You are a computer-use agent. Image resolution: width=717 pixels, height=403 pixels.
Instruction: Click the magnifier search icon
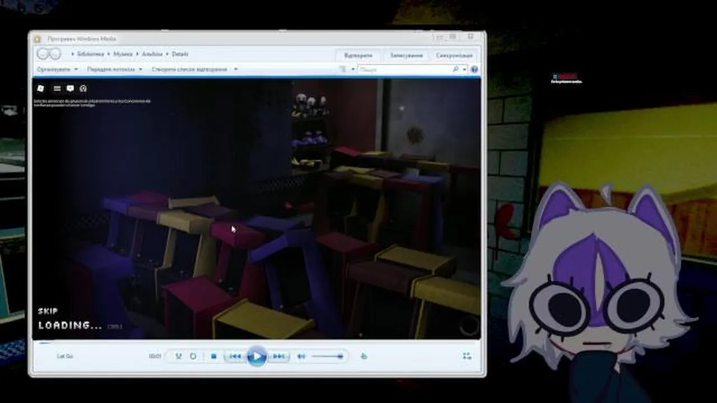click(456, 69)
